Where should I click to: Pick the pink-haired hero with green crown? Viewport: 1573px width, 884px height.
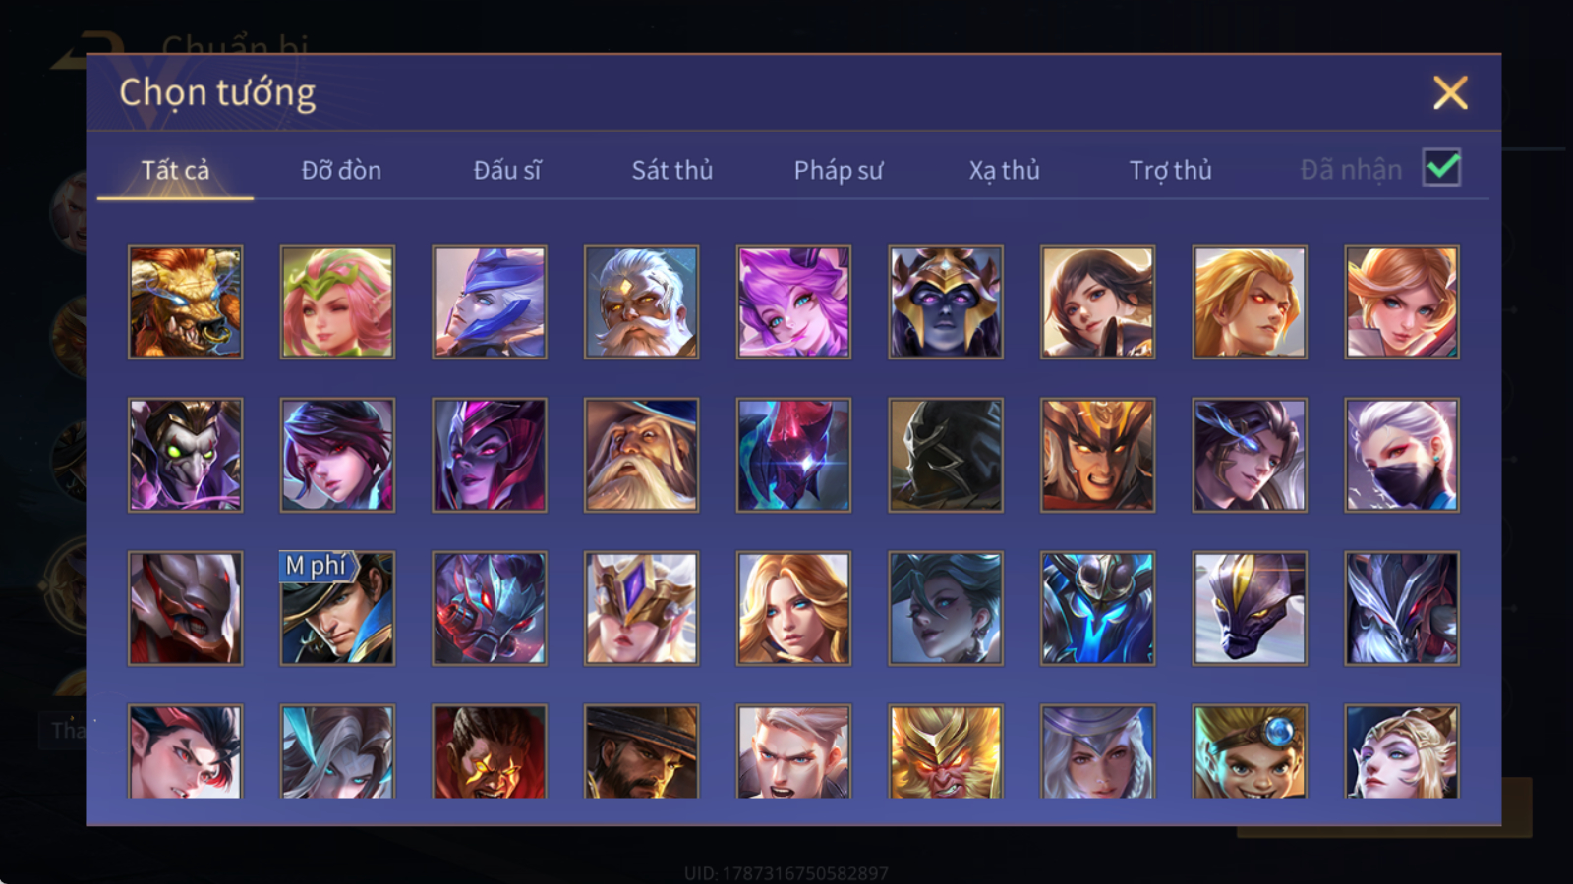(337, 302)
